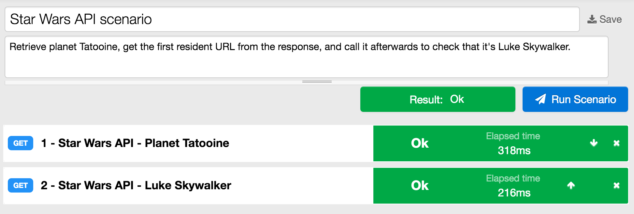The height and width of the screenshot is (214, 634).
Task: Click Ok status of Planet Tatooine request
Action: tap(420, 143)
